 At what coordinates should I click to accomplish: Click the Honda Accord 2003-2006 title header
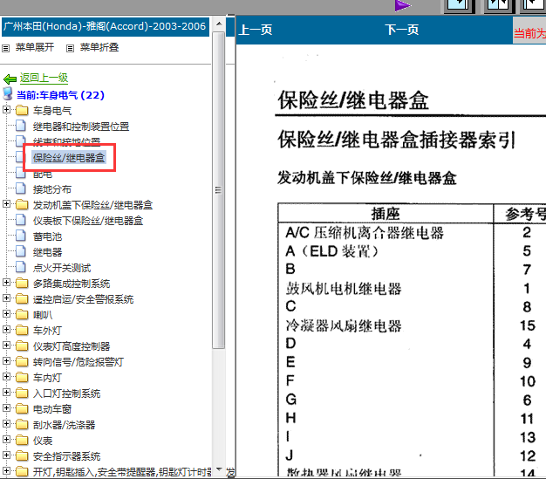(x=106, y=26)
